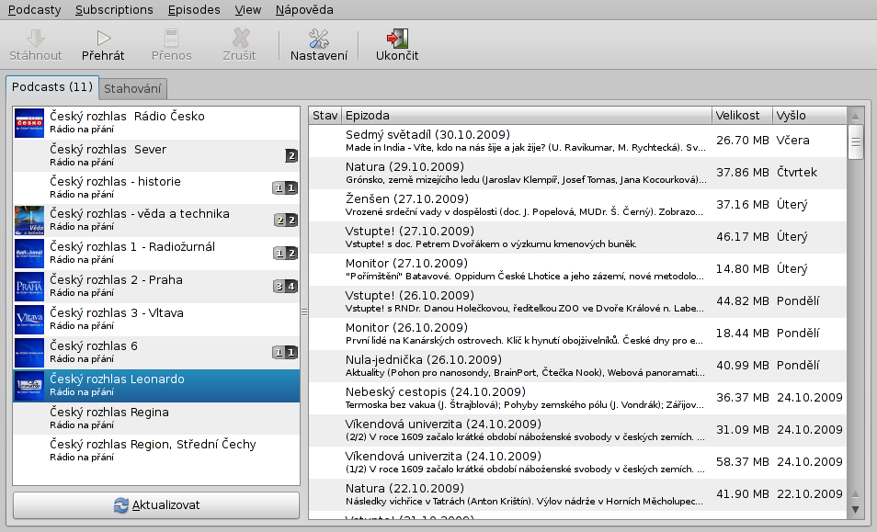
Task: Select the Radiožurnál podcast cover icon
Action: 29,254
